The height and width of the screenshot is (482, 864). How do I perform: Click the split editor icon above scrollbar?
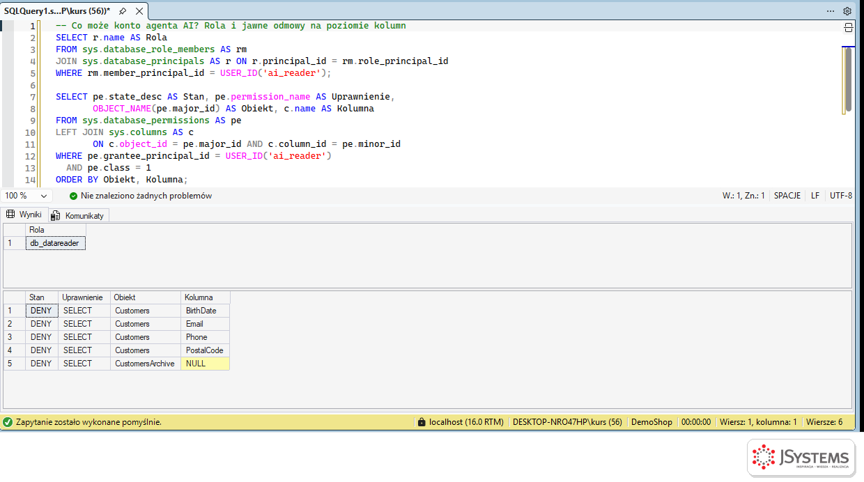(x=848, y=28)
